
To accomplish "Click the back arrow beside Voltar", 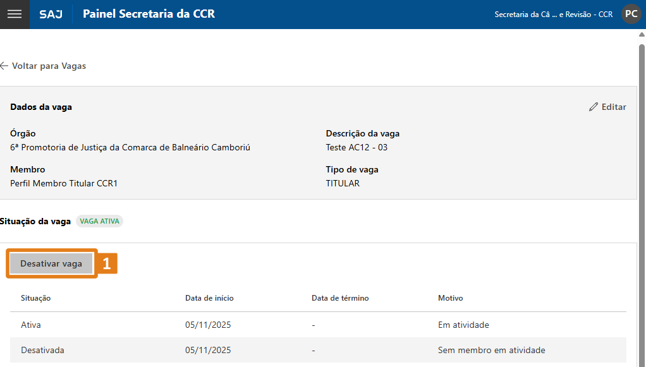I will pyautogui.click(x=4, y=66).
